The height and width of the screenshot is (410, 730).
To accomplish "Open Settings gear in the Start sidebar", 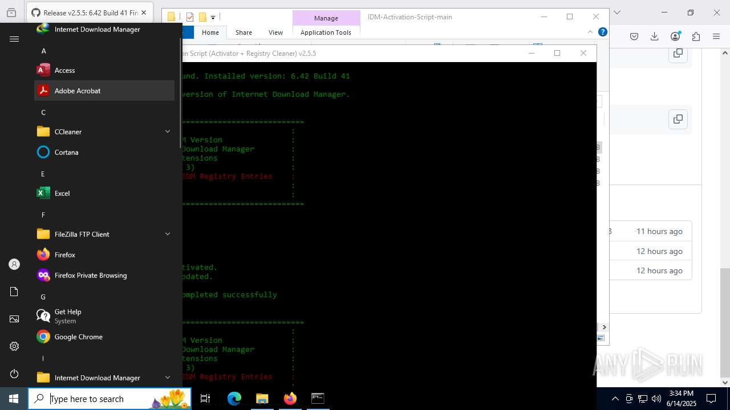I will [x=14, y=346].
